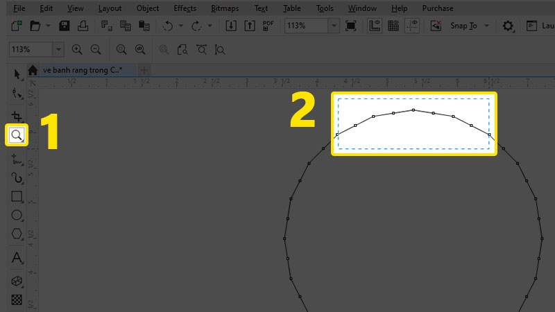
Task: Select the Text tool
Action: [x=17, y=258]
